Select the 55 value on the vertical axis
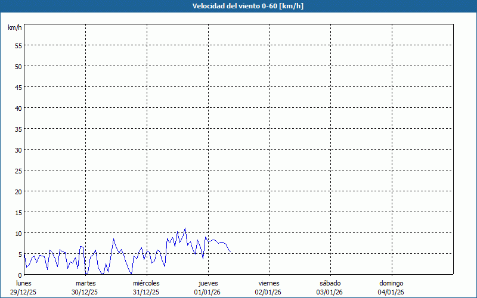477x298 pixels. click(18, 45)
